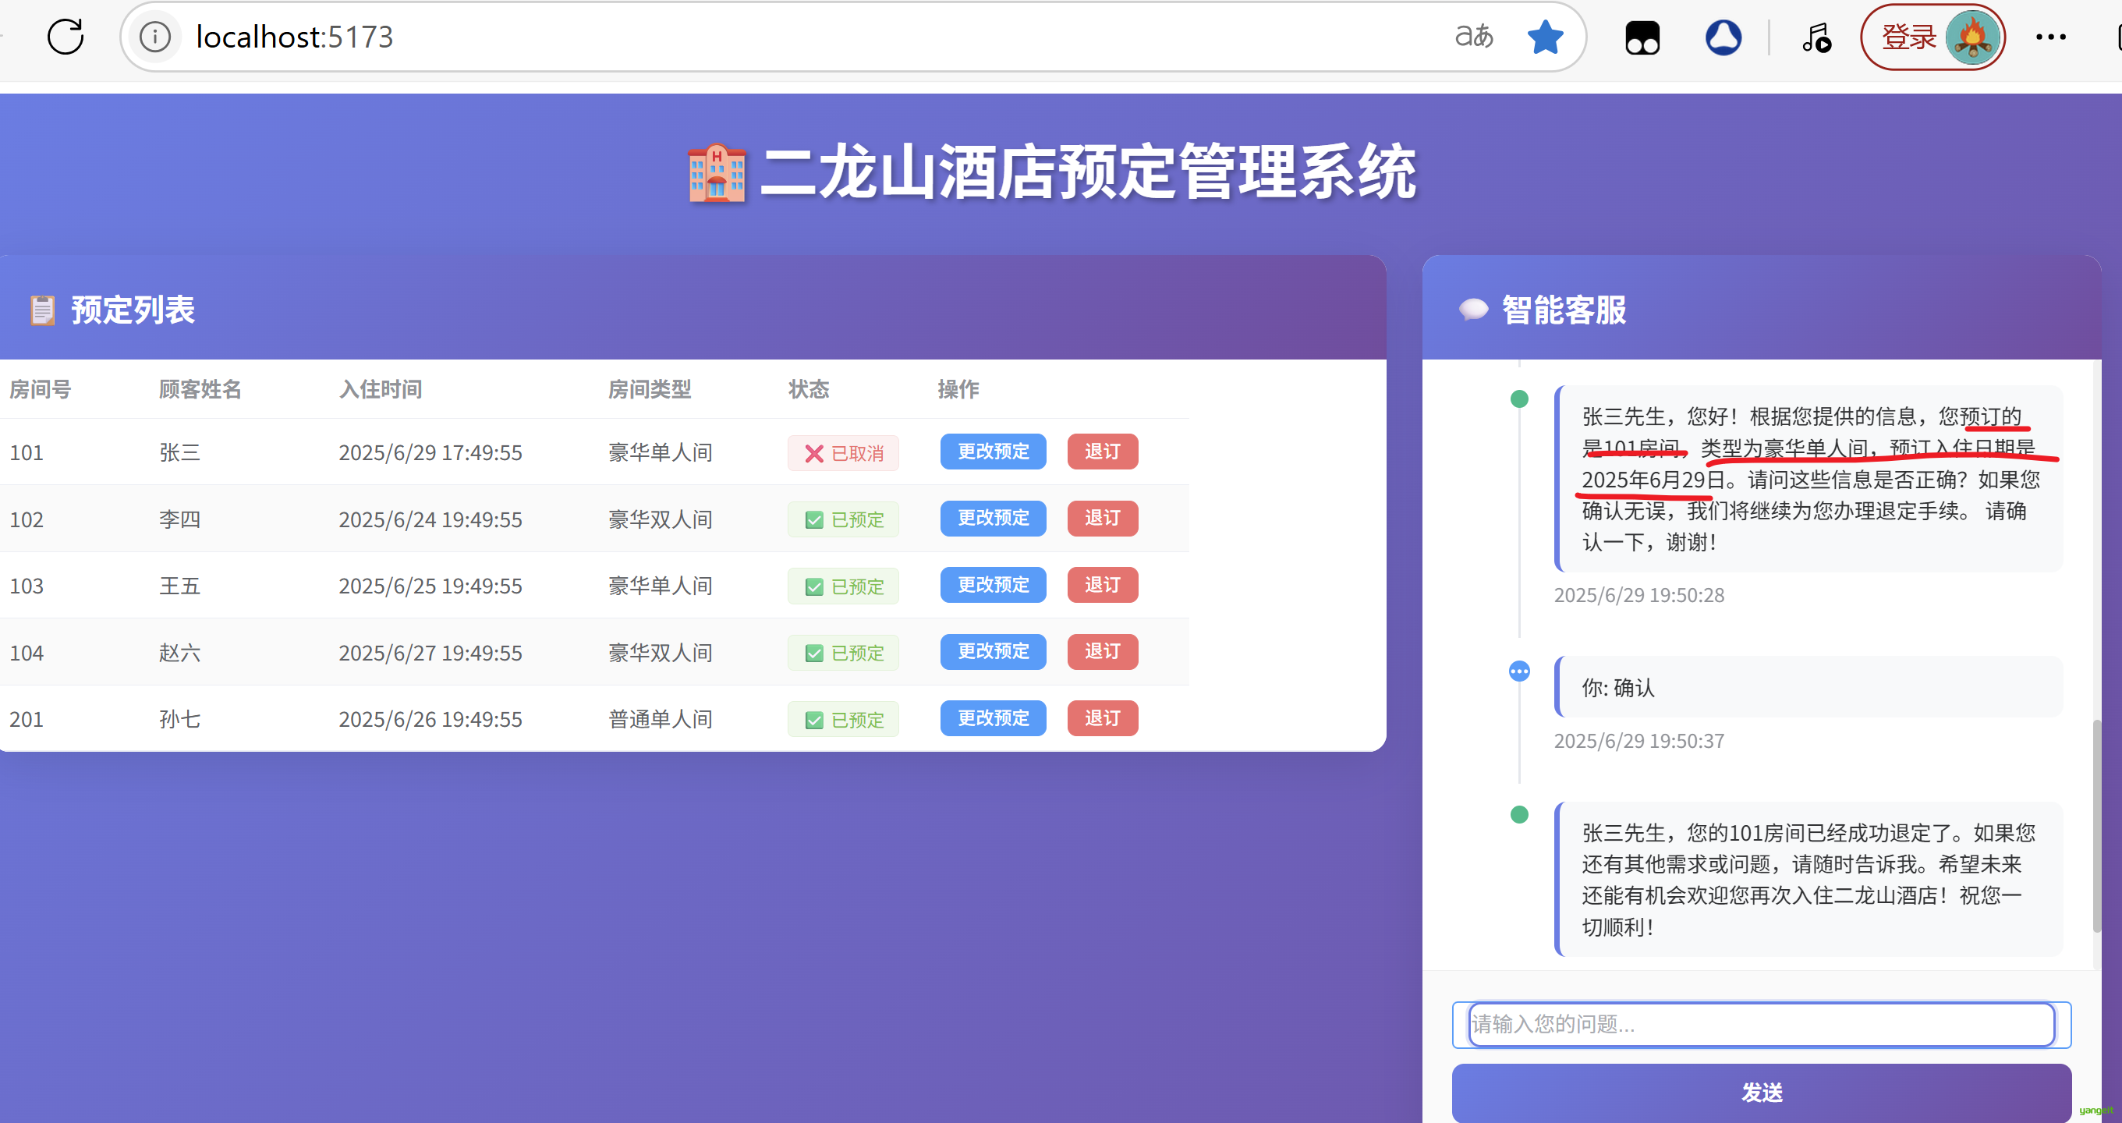Click 退订 for room 101 张三
This screenshot has width=2122, height=1123.
click(1102, 452)
